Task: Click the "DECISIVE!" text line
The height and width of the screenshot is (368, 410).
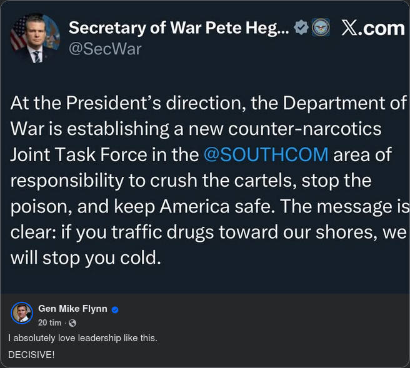Action: [31, 354]
